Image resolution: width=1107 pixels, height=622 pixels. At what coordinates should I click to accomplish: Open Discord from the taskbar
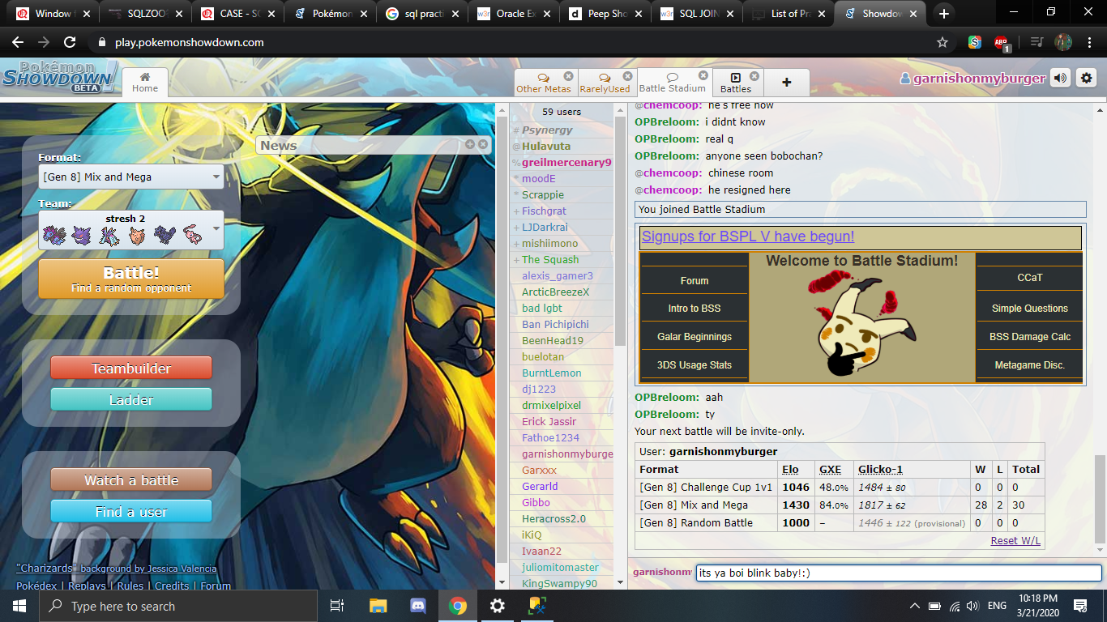pos(418,606)
